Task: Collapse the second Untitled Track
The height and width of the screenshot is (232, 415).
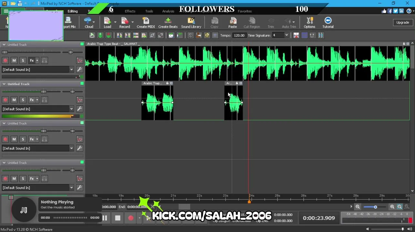Action: (4, 84)
